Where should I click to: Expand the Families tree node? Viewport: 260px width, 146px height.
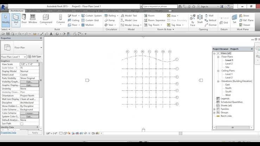pyautogui.click(x=214, y=109)
